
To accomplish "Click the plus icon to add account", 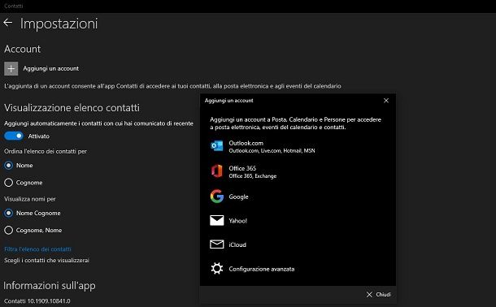I will click(11, 68).
